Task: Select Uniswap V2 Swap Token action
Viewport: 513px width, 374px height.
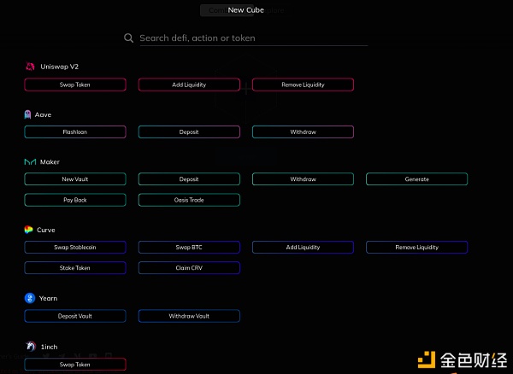Action: (75, 85)
